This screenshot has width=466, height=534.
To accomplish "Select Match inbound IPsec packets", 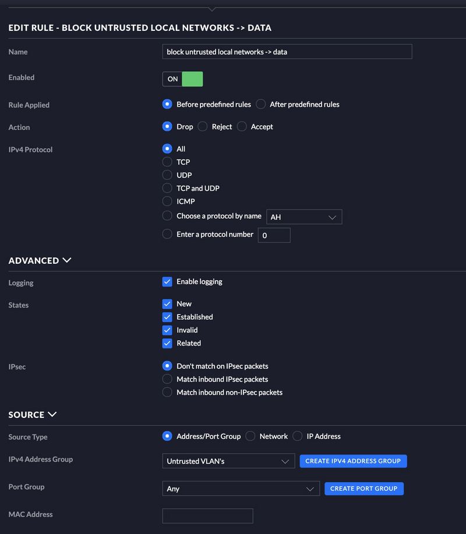I will click(x=167, y=379).
